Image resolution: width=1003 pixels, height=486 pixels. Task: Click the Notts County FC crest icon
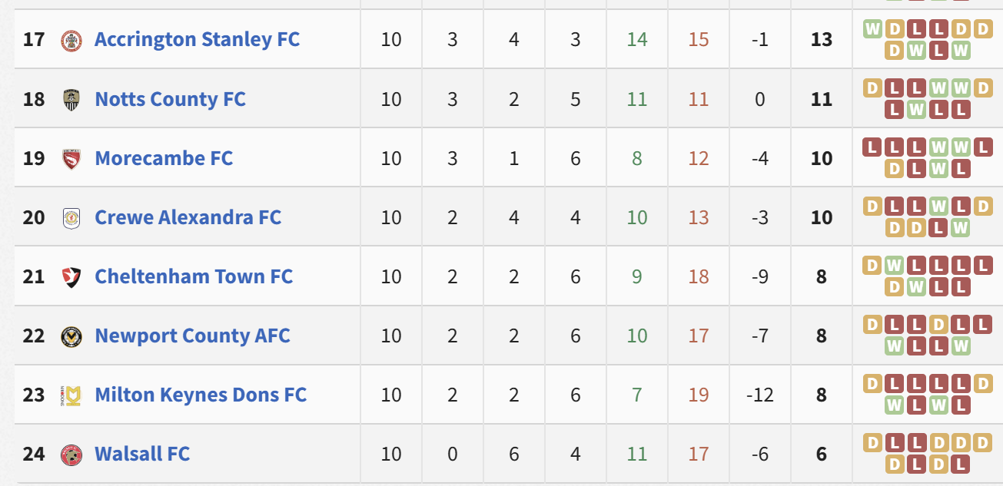pos(71,99)
